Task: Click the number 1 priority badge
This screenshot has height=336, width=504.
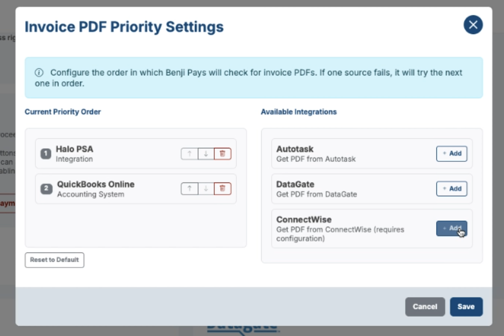Action: point(46,154)
